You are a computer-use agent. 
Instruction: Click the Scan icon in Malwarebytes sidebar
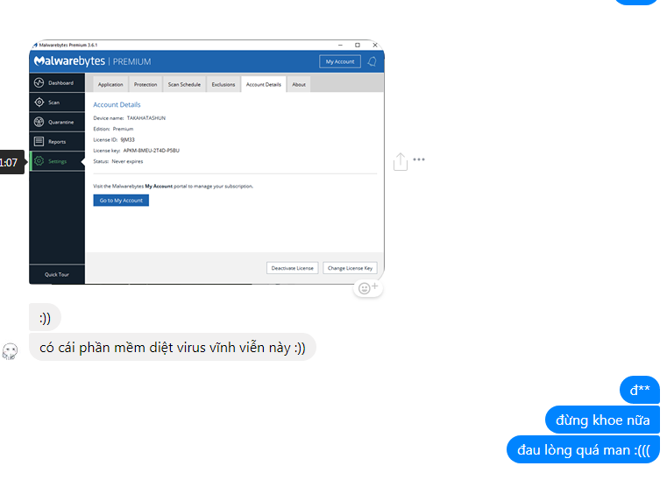point(39,102)
